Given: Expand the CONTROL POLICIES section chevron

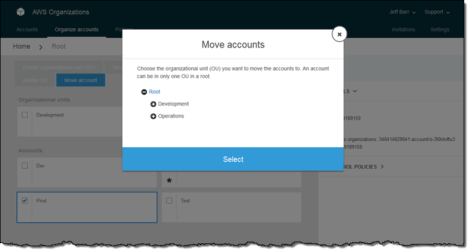Looking at the screenshot, I should 382,167.
